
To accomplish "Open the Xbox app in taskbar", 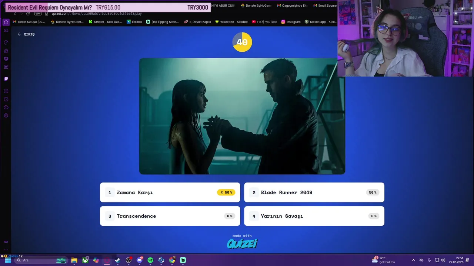I will coord(85,260).
